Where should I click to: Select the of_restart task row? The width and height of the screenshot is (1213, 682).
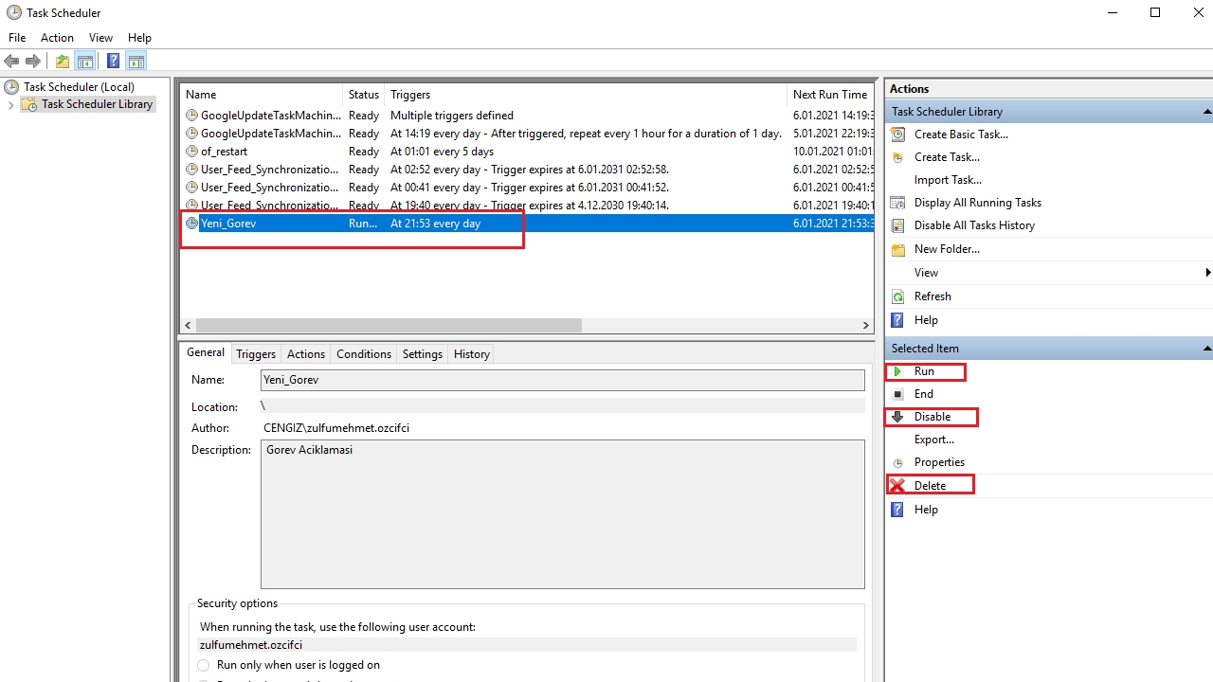[x=225, y=152]
